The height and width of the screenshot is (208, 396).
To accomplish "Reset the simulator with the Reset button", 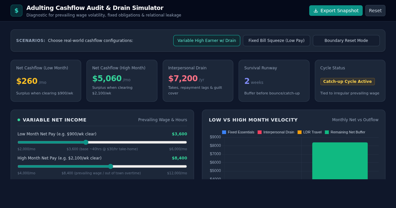I will (375, 11).
